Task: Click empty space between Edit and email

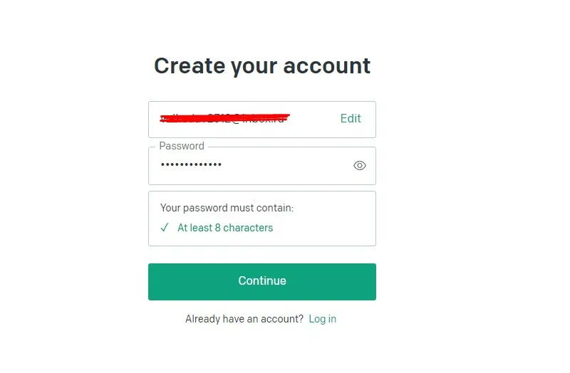Action: coord(315,118)
